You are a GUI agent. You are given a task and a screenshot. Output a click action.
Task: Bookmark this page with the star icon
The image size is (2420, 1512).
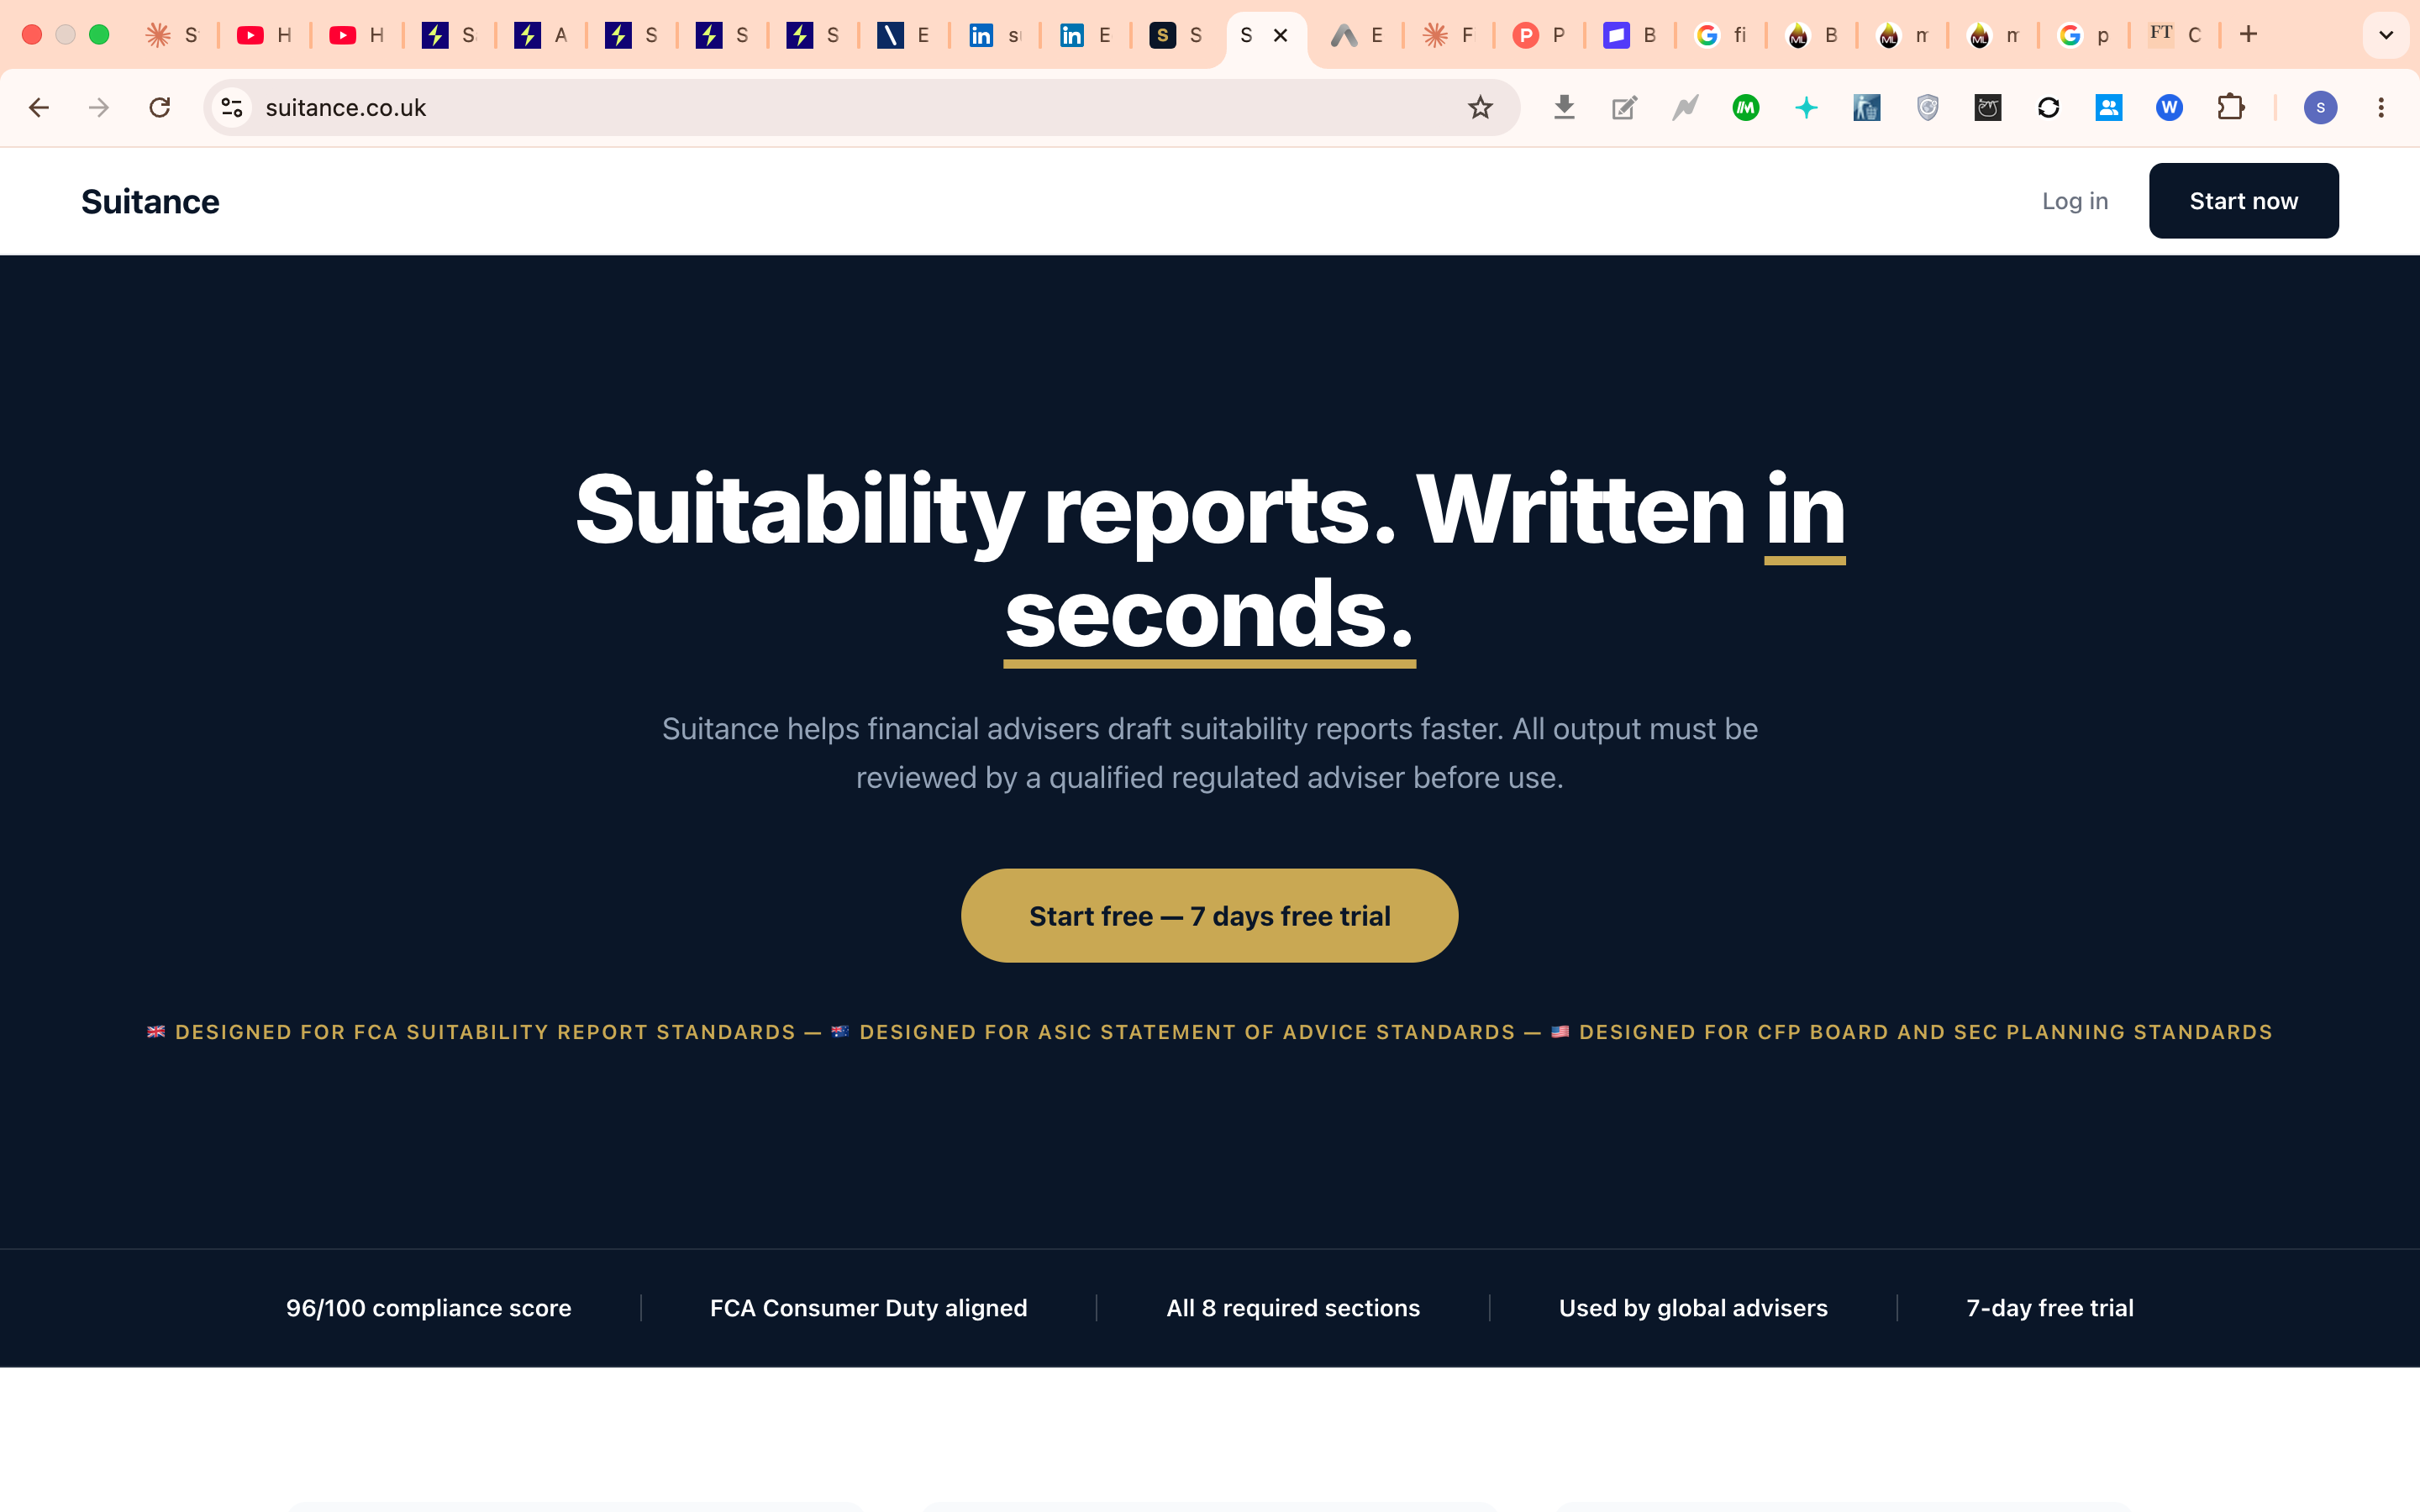[1480, 107]
